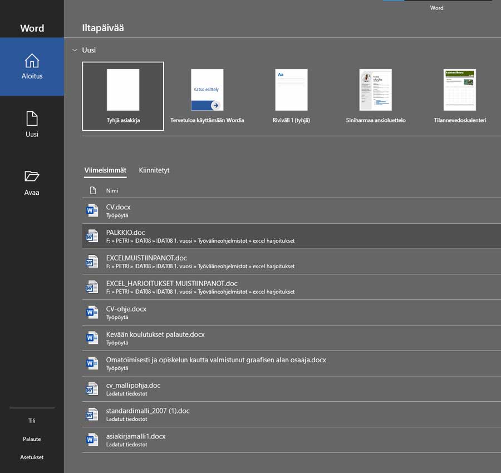Collapse the Uusi section chevron
The width and height of the screenshot is (501, 473).
point(75,50)
